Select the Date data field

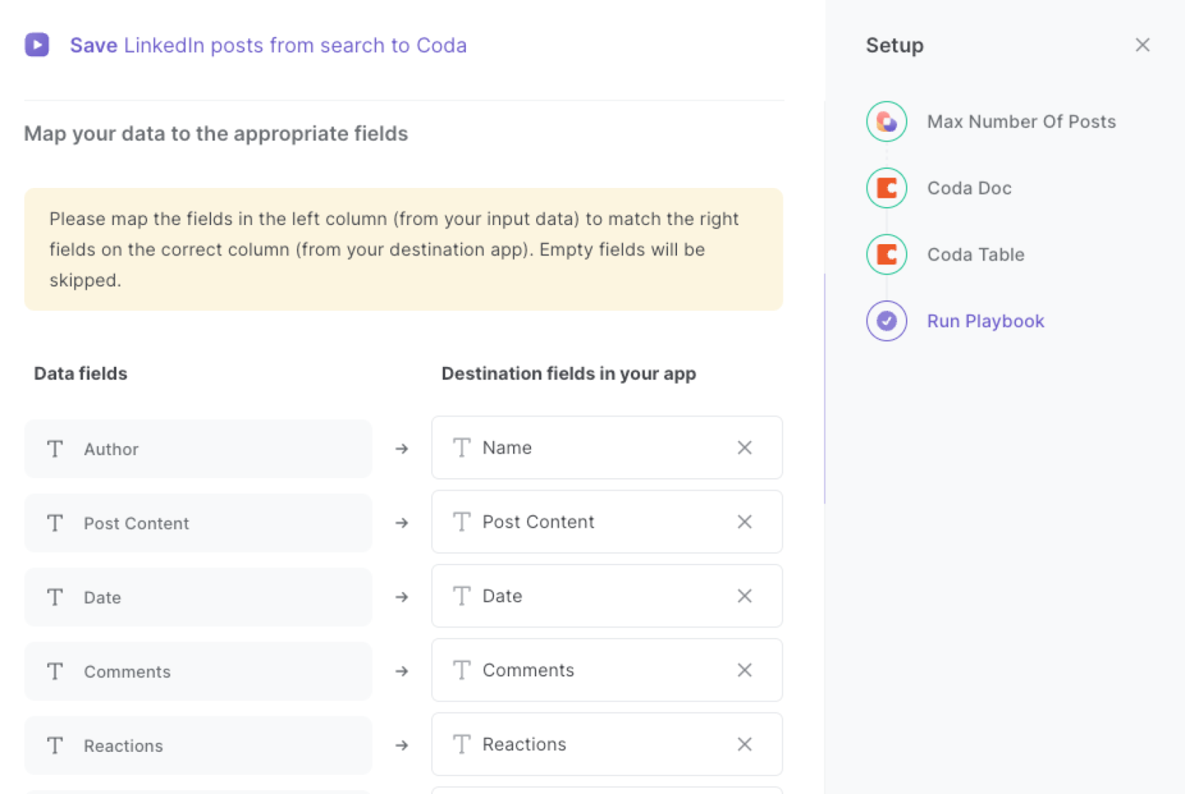(x=198, y=597)
